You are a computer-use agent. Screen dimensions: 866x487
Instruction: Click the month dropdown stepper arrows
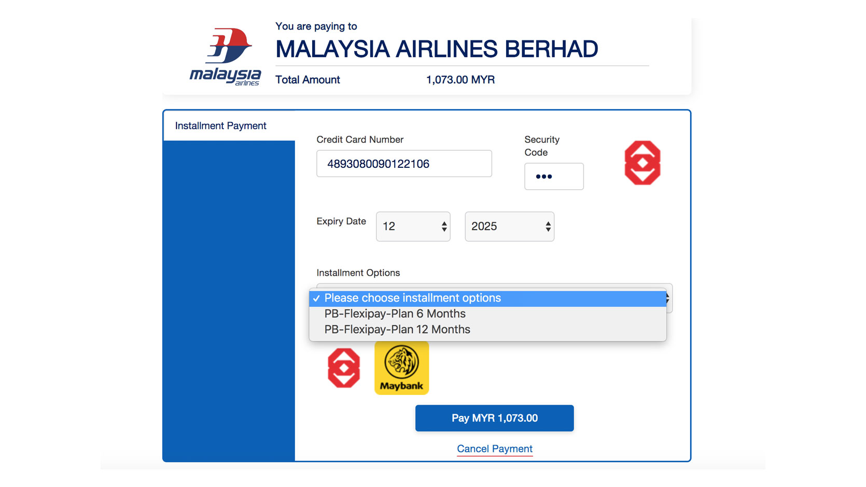tap(444, 226)
